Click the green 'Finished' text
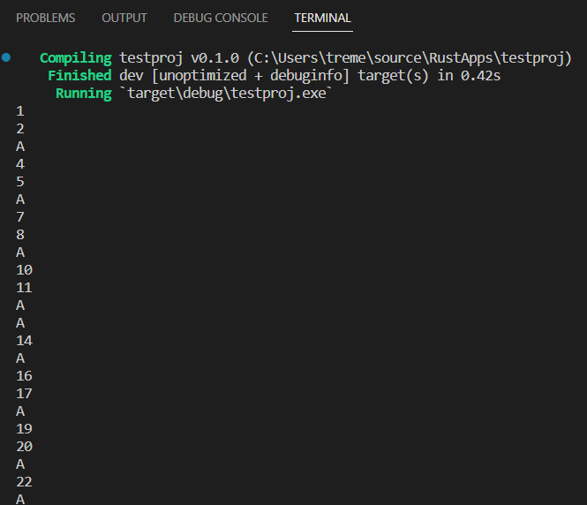Image resolution: width=587 pixels, height=505 pixels. [x=79, y=76]
